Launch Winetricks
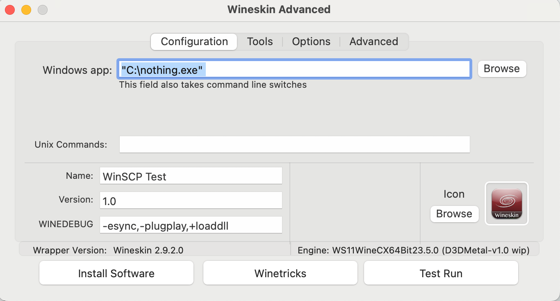The height and width of the screenshot is (301, 560). [280, 274]
